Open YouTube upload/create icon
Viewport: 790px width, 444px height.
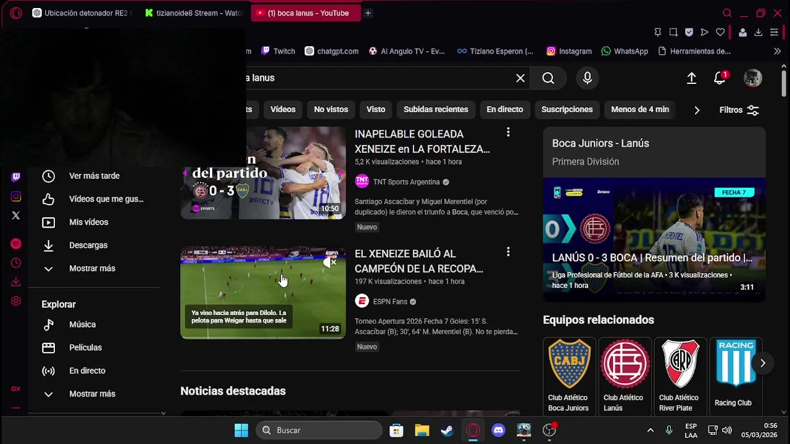(691, 78)
